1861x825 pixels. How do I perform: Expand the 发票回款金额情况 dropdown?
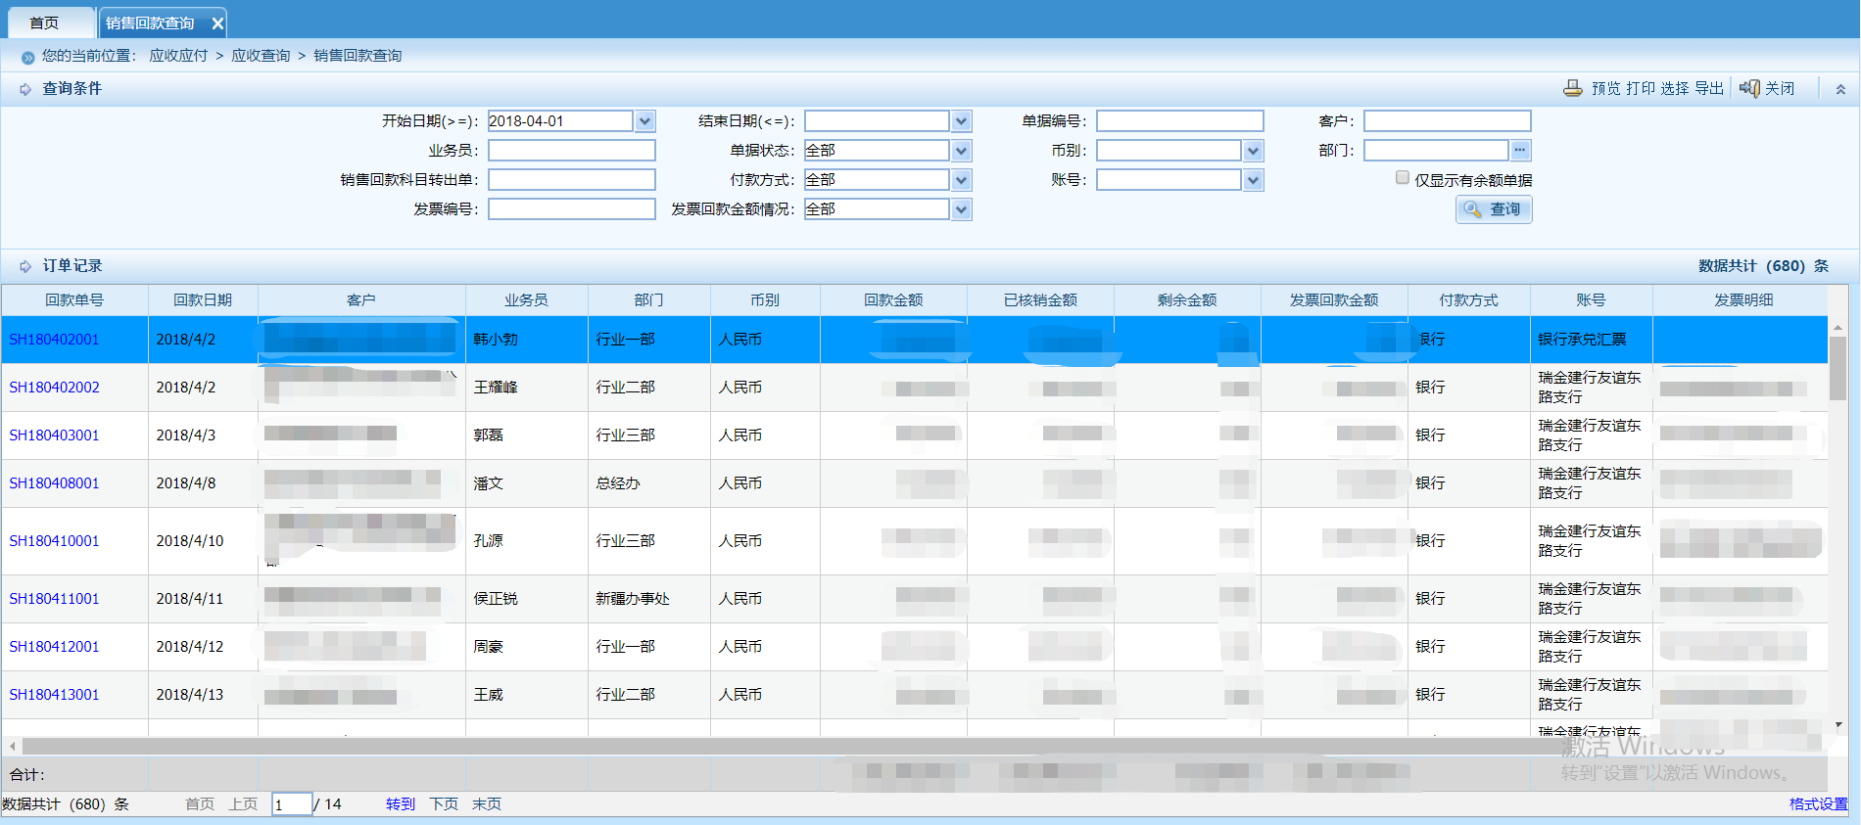coord(961,209)
